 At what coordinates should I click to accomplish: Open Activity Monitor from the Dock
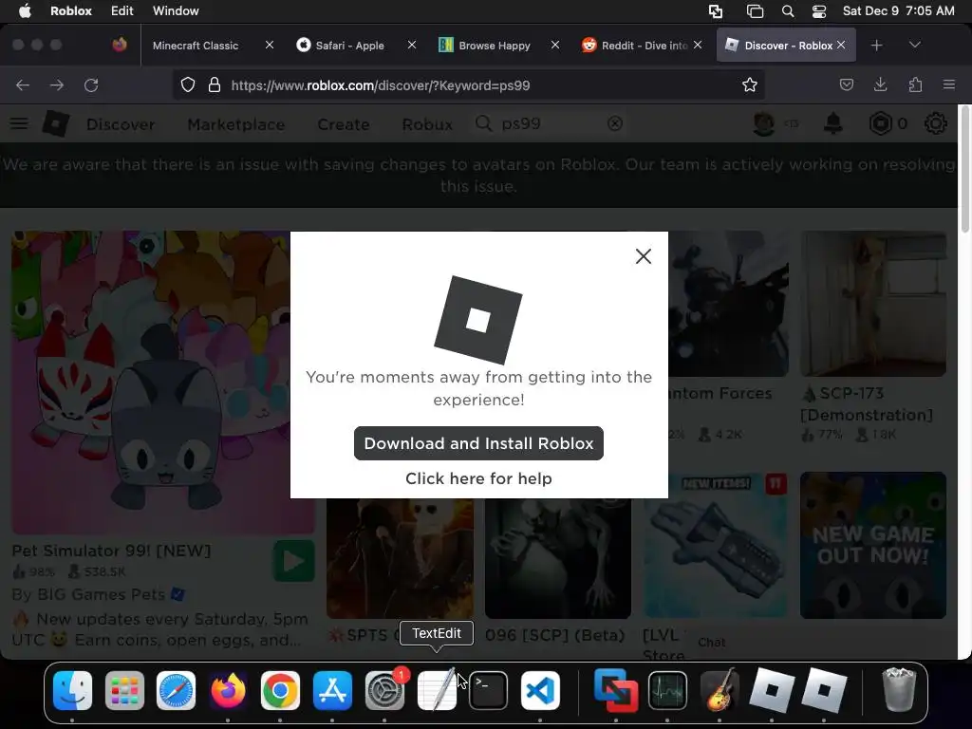coord(667,691)
